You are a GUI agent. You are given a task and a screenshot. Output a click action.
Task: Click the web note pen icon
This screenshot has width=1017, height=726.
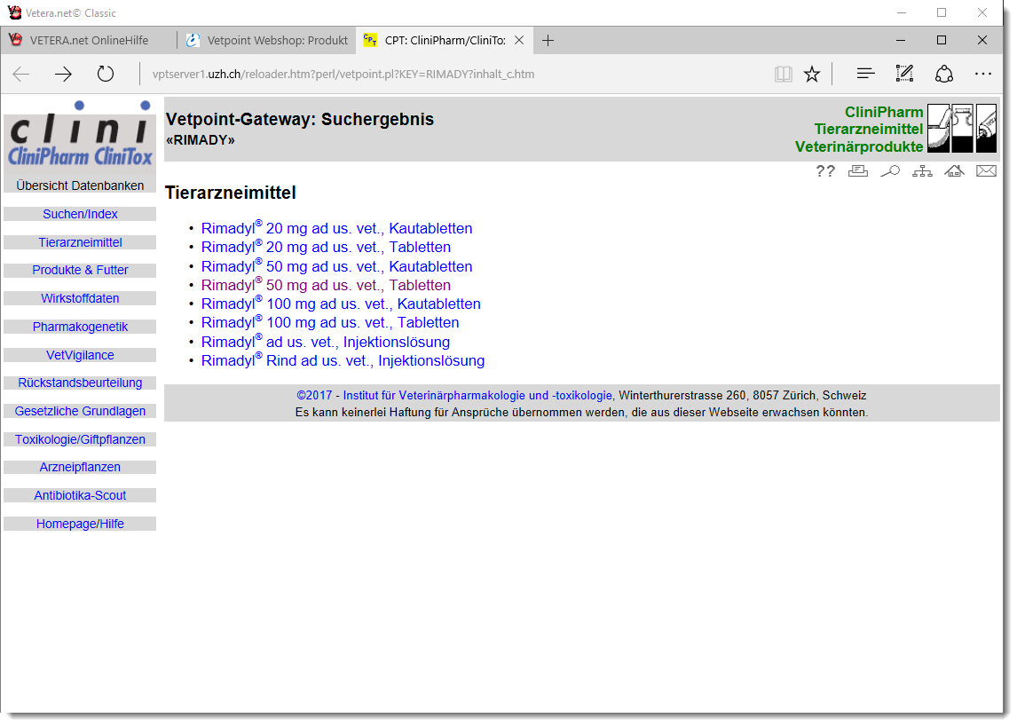pyautogui.click(x=904, y=75)
